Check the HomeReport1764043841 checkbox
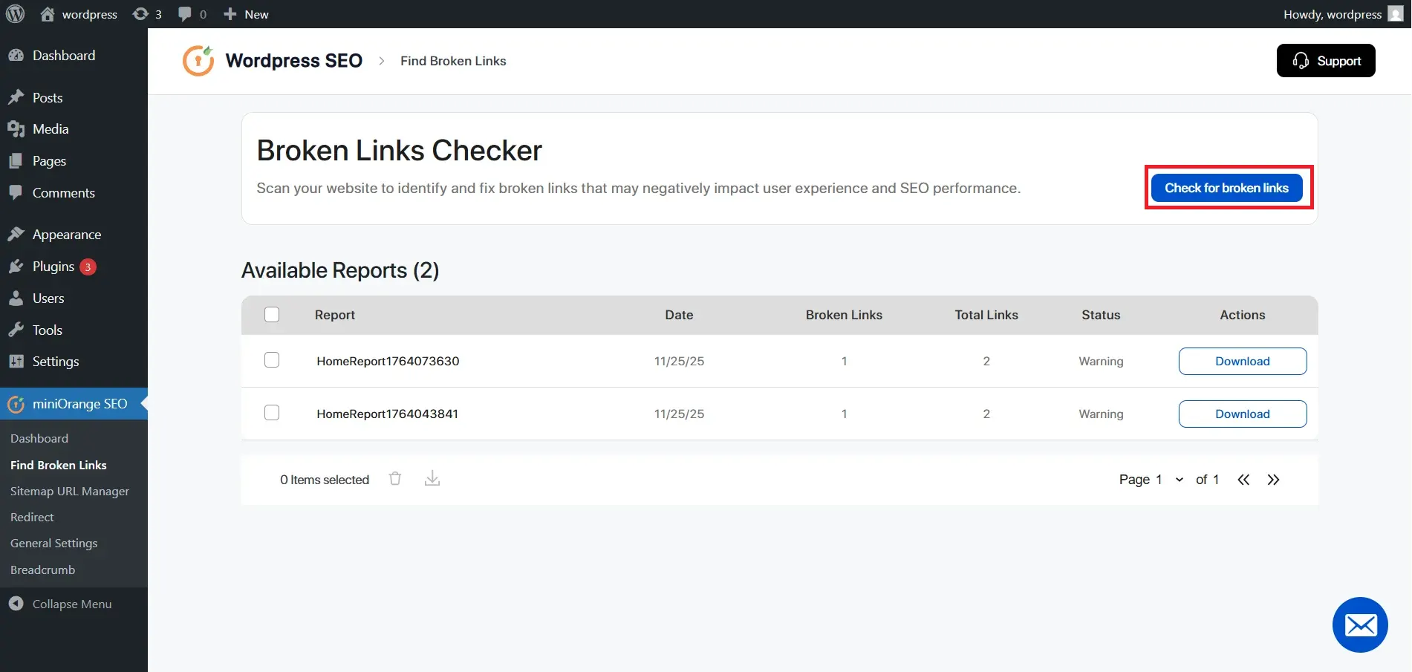 tap(272, 413)
